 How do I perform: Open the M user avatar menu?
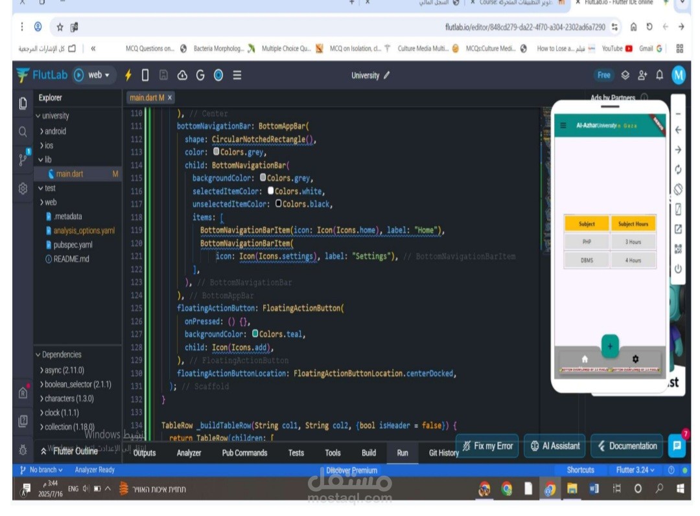pos(679,75)
